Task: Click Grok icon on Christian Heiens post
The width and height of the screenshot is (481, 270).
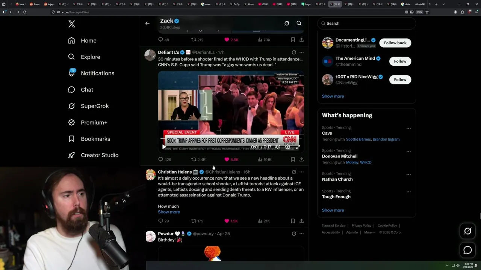Action: click(x=294, y=172)
